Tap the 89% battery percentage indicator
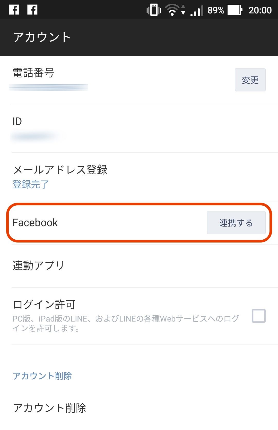Image resolution: width=278 pixels, height=430 pixels. [x=216, y=10]
